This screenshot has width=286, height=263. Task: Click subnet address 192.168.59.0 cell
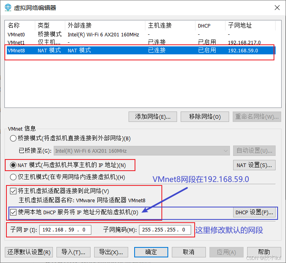(x=243, y=50)
